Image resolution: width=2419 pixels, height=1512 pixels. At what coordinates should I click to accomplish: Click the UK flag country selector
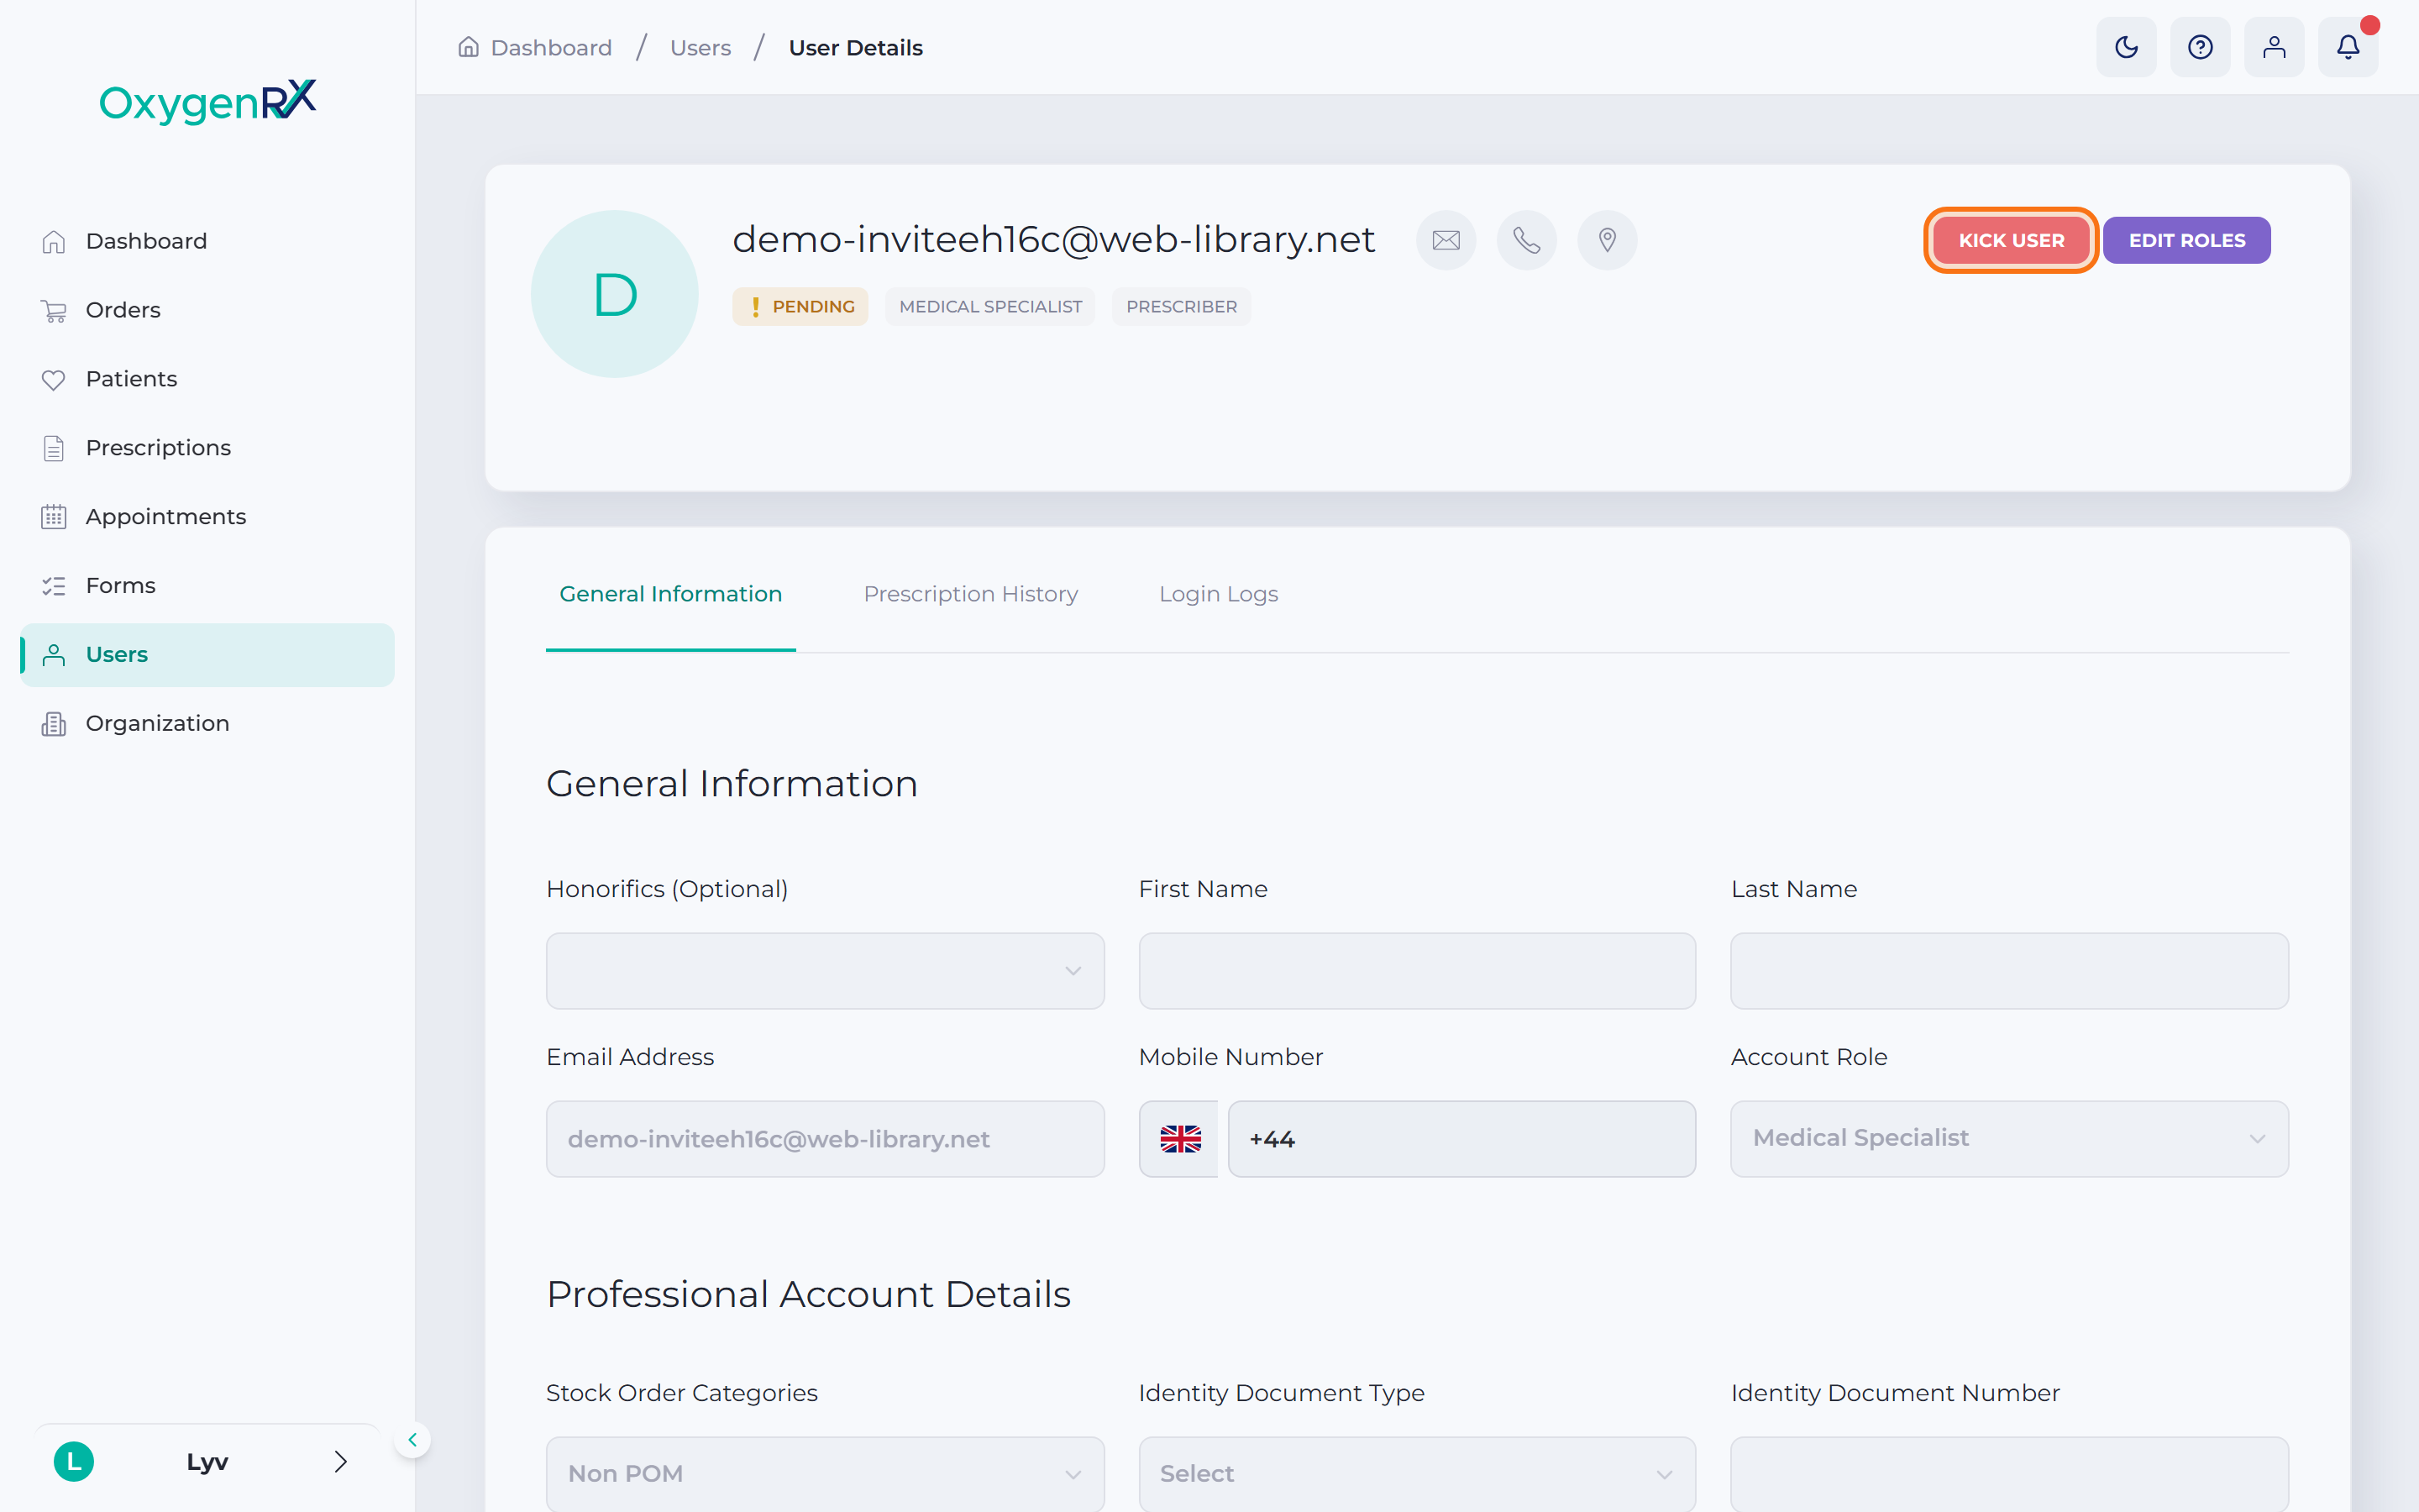coord(1179,1139)
